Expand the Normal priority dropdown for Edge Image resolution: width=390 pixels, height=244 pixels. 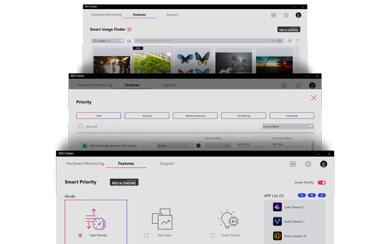(175, 145)
